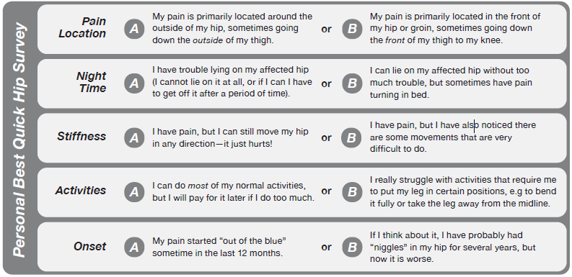Viewport: 572px width, 277px height.
Task: Select the B icon in Activities row
Action: click(352, 191)
